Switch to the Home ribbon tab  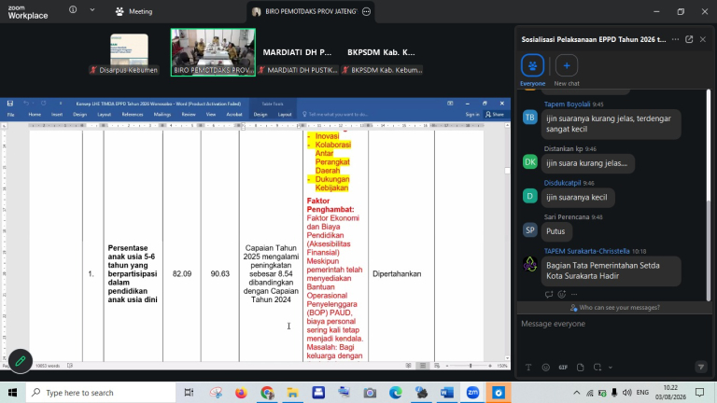coord(35,114)
